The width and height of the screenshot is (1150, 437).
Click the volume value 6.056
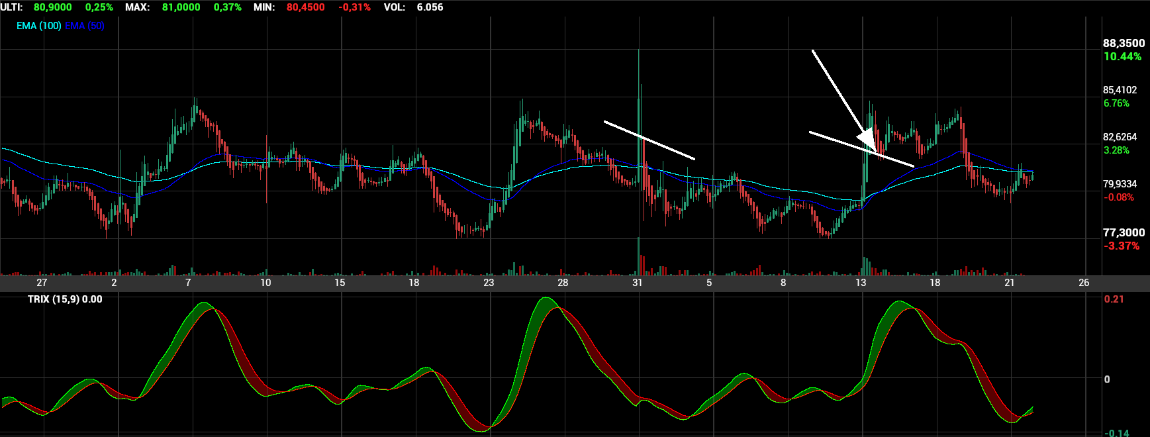tap(430, 7)
